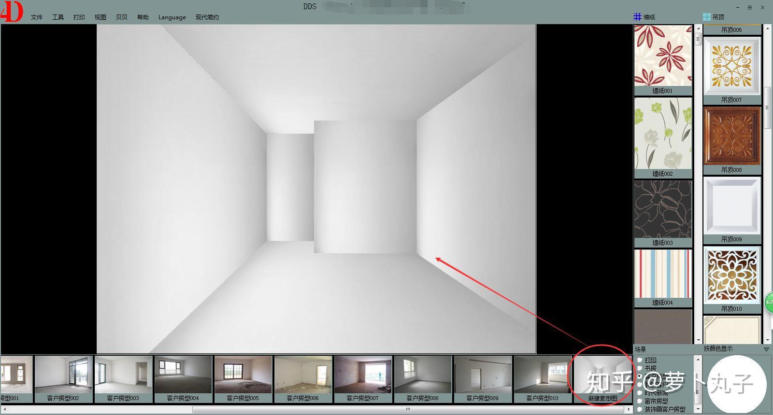773x415 pixels.
Task: Open the 现代简约 style menu
Action: tap(207, 17)
